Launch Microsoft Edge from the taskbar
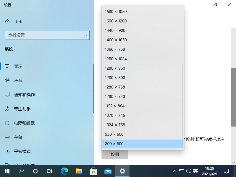Viewport: 236px width, 177px height. [x=65, y=171]
